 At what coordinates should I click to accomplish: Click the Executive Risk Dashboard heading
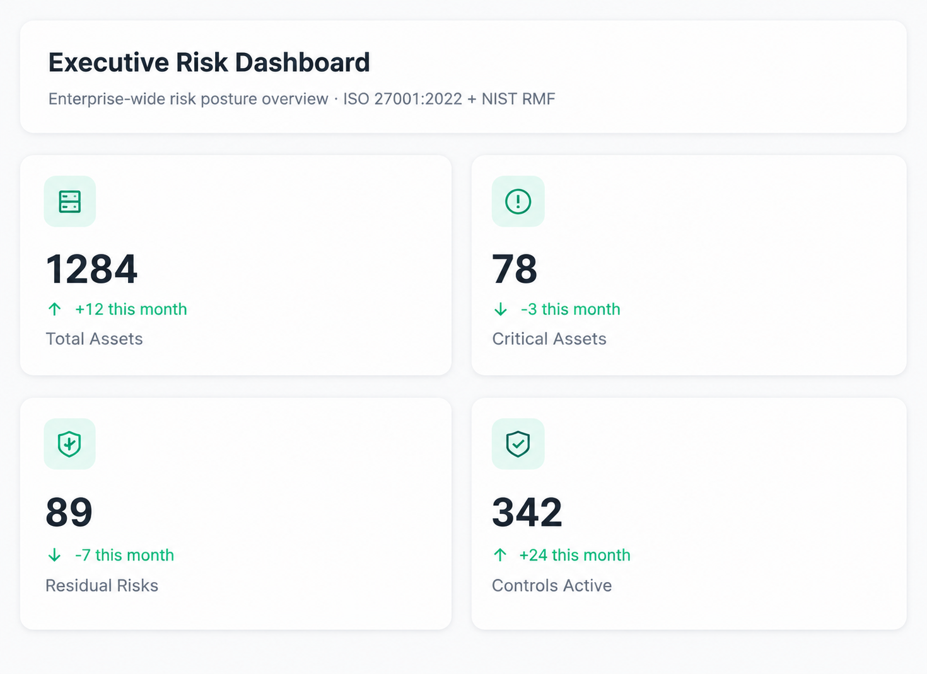[209, 62]
